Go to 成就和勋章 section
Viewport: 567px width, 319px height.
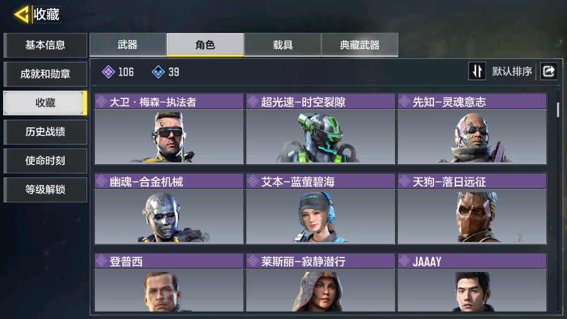[x=45, y=74]
